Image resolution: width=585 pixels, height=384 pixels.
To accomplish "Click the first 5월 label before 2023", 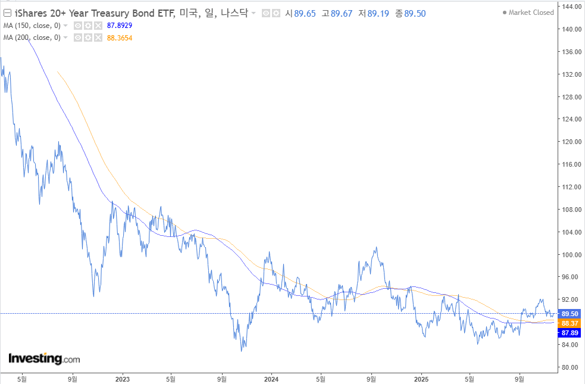I will 22,379.
